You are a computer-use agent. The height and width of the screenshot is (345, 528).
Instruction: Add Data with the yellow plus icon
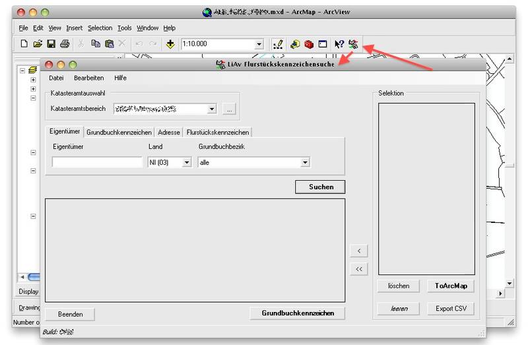tap(170, 44)
